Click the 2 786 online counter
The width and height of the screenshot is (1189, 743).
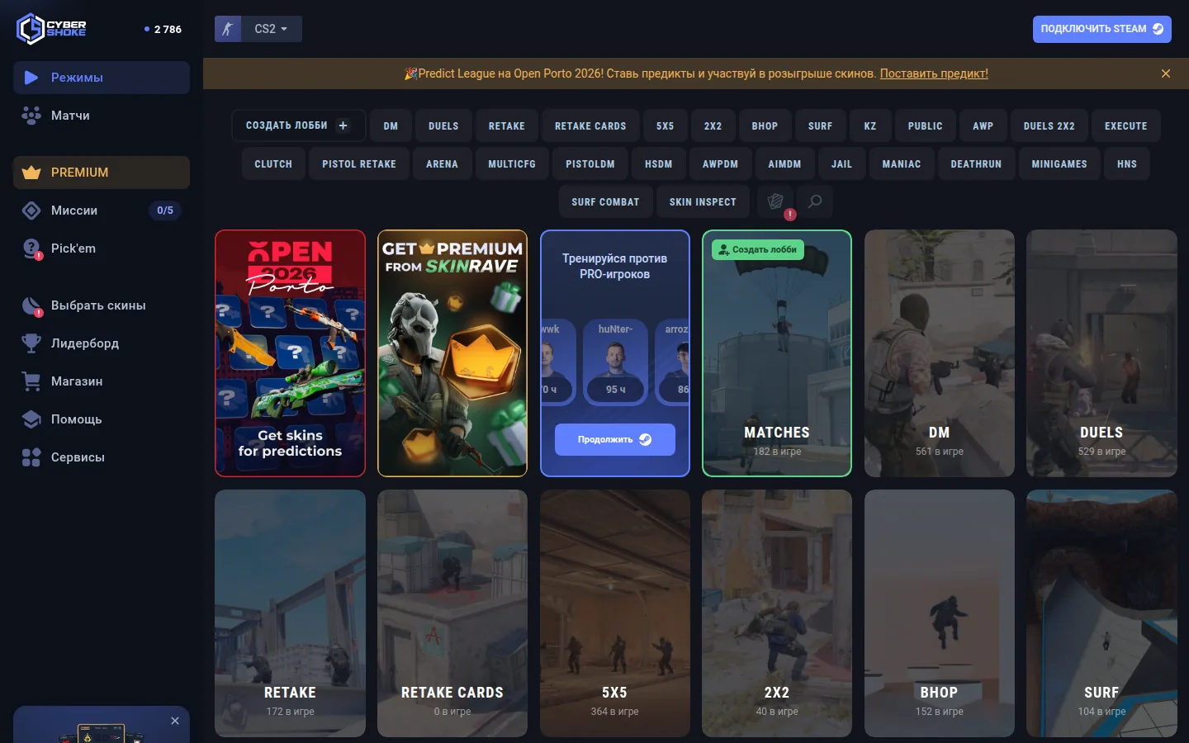click(163, 29)
